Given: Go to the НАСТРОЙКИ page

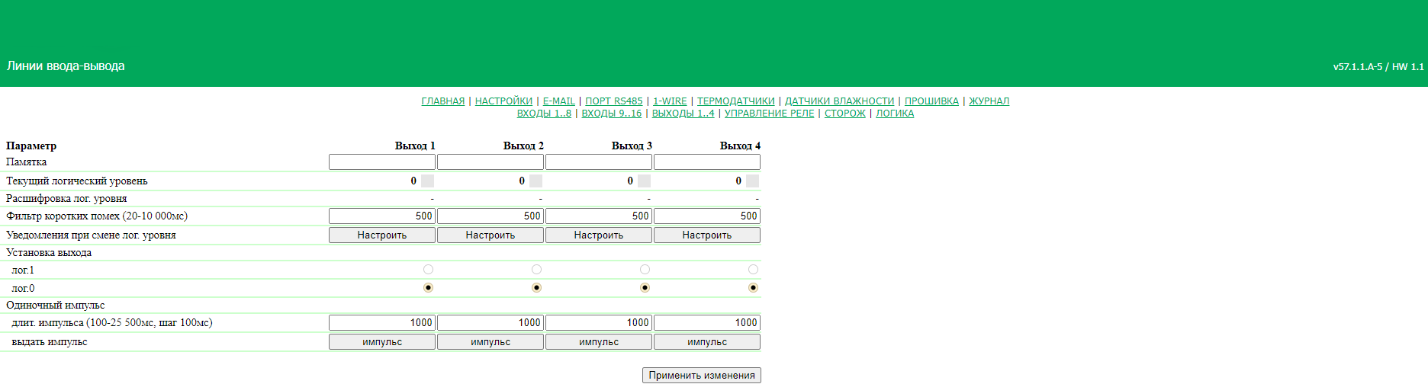Looking at the screenshot, I should pyautogui.click(x=503, y=101).
